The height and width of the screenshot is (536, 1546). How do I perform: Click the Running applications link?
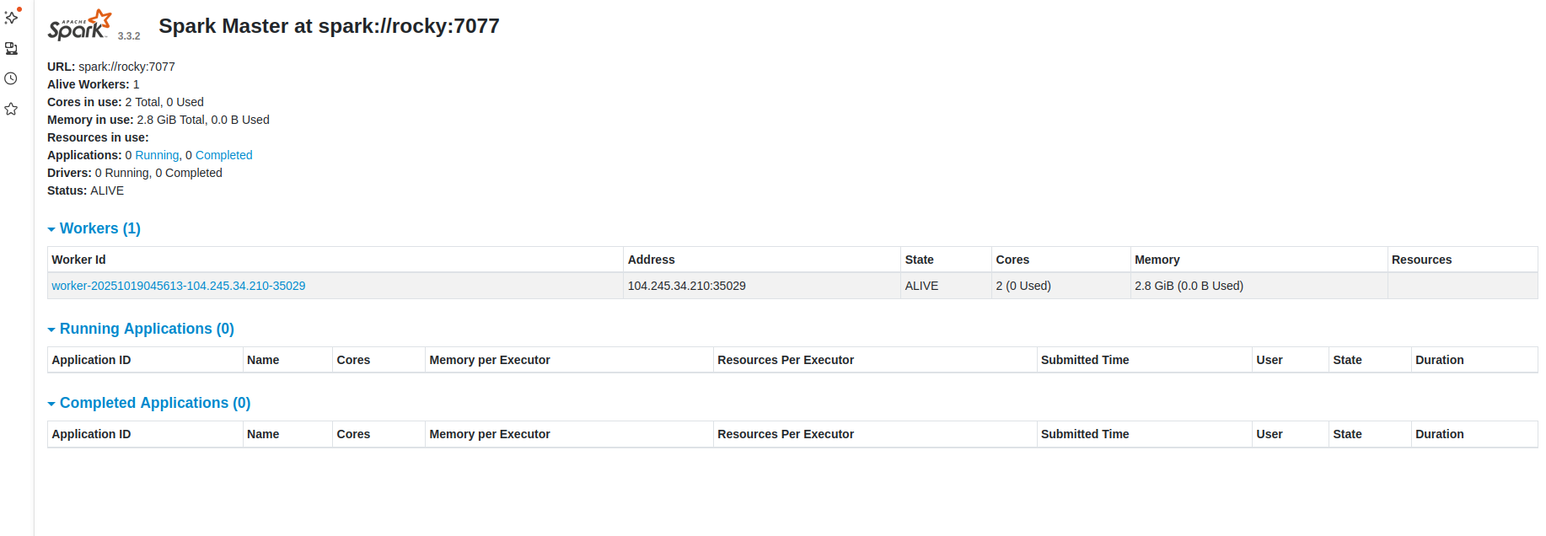pyautogui.click(x=157, y=155)
